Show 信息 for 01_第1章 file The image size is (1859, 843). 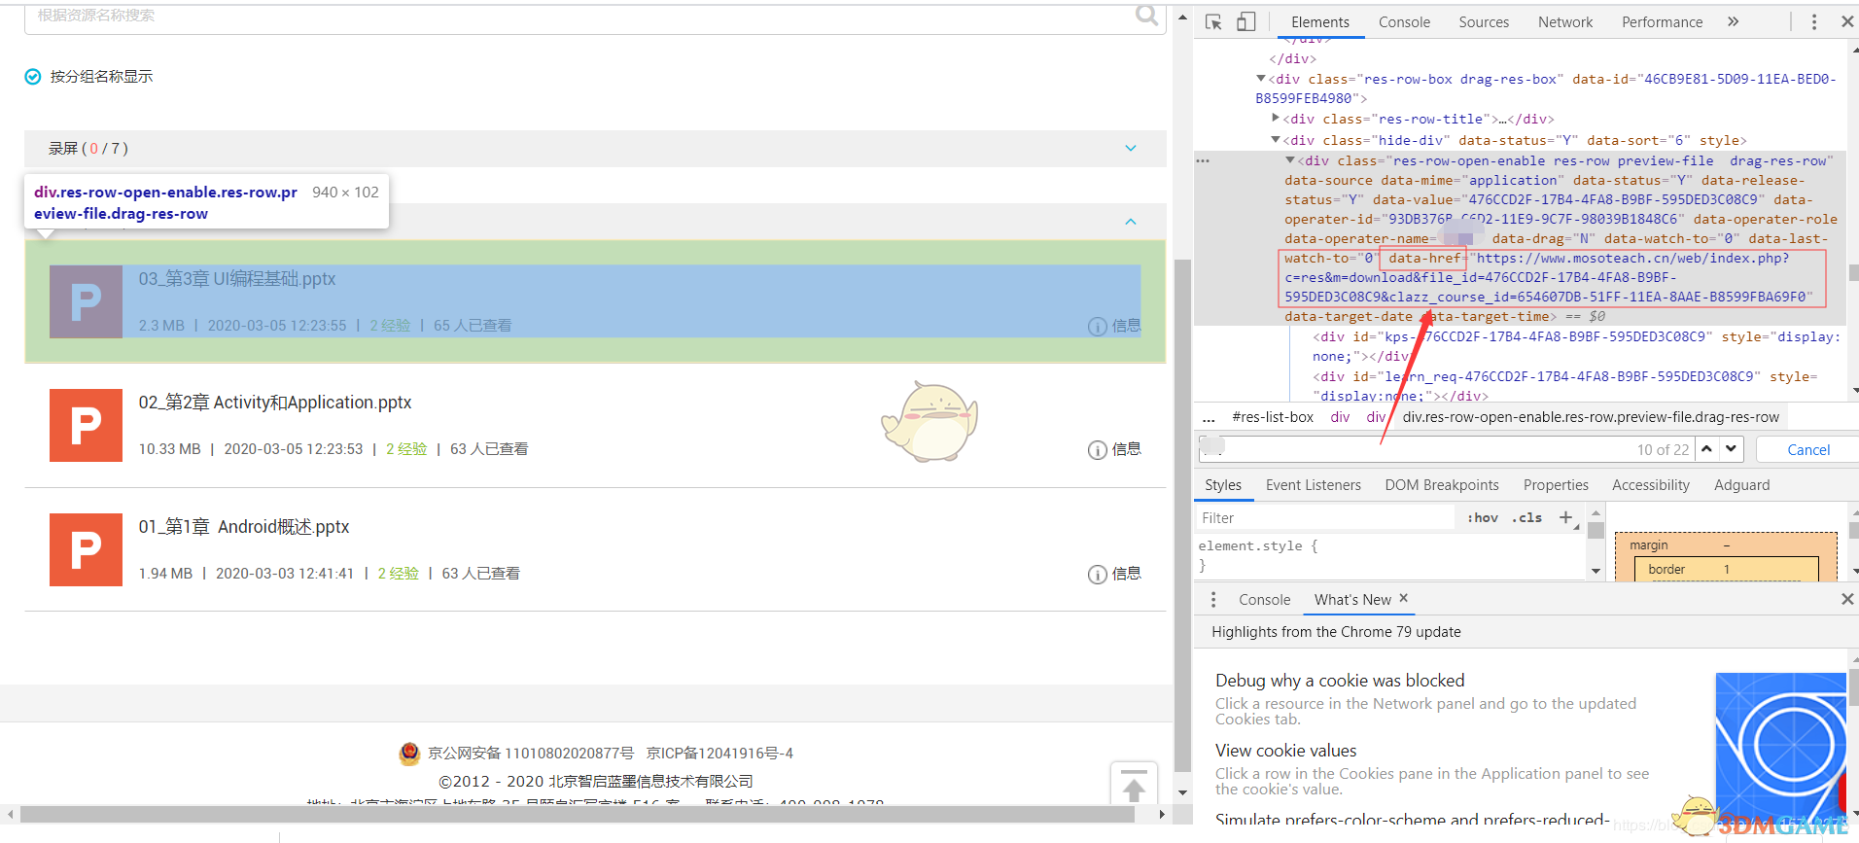coord(1114,574)
